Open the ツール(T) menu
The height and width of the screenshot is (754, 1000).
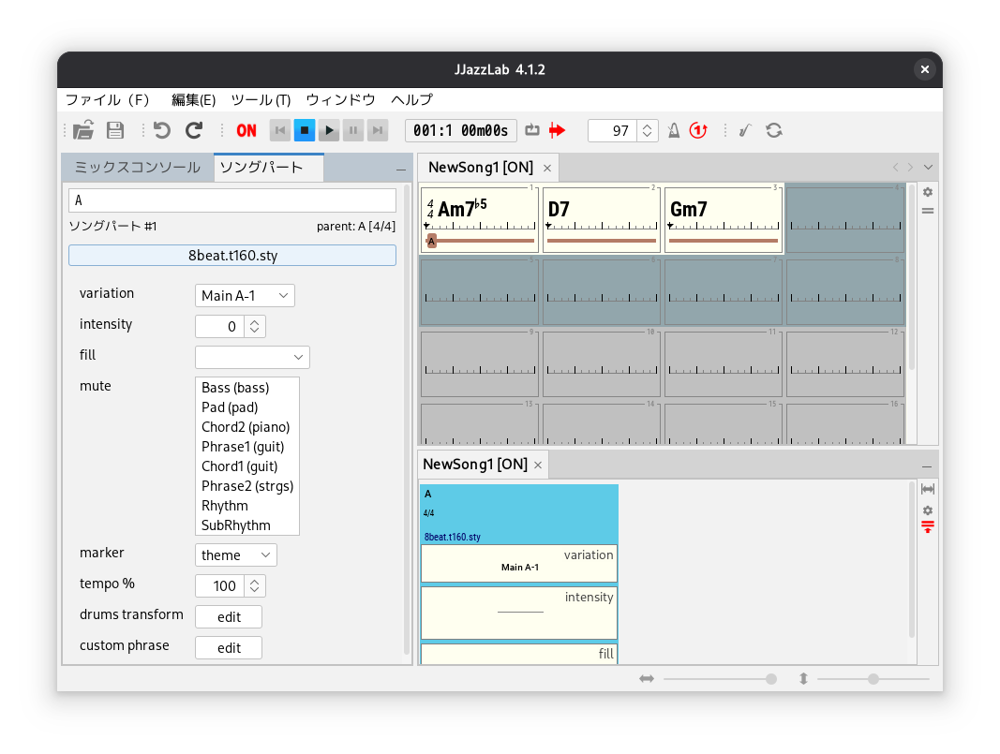coord(261,100)
